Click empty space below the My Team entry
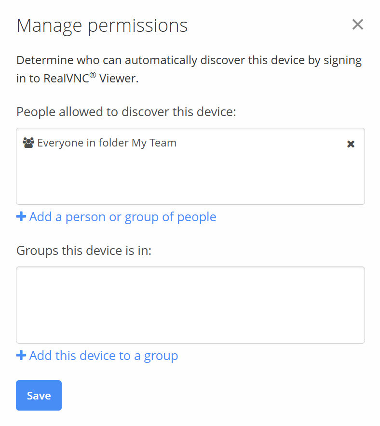This screenshot has width=380, height=426. coord(190,178)
